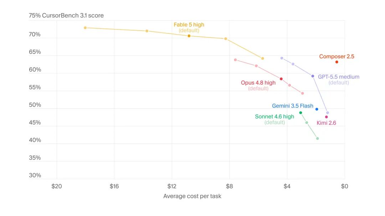Select the Sonnet 4.6 high label
This screenshot has height=216, width=385.
click(x=274, y=117)
